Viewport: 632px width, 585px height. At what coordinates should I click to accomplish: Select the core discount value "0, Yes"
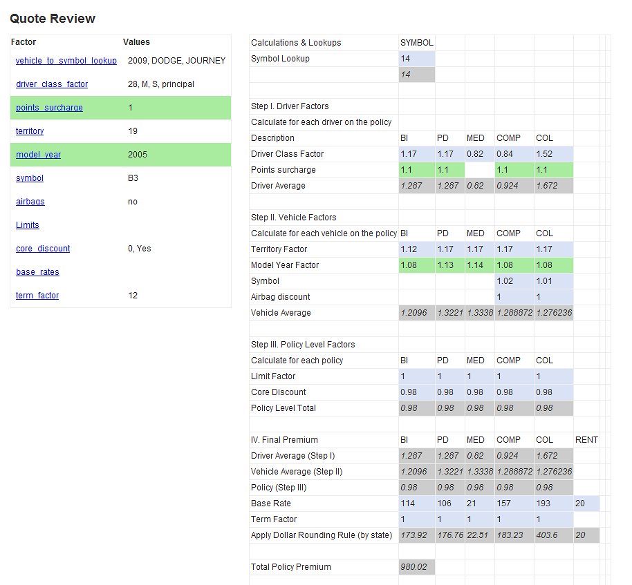click(x=140, y=249)
